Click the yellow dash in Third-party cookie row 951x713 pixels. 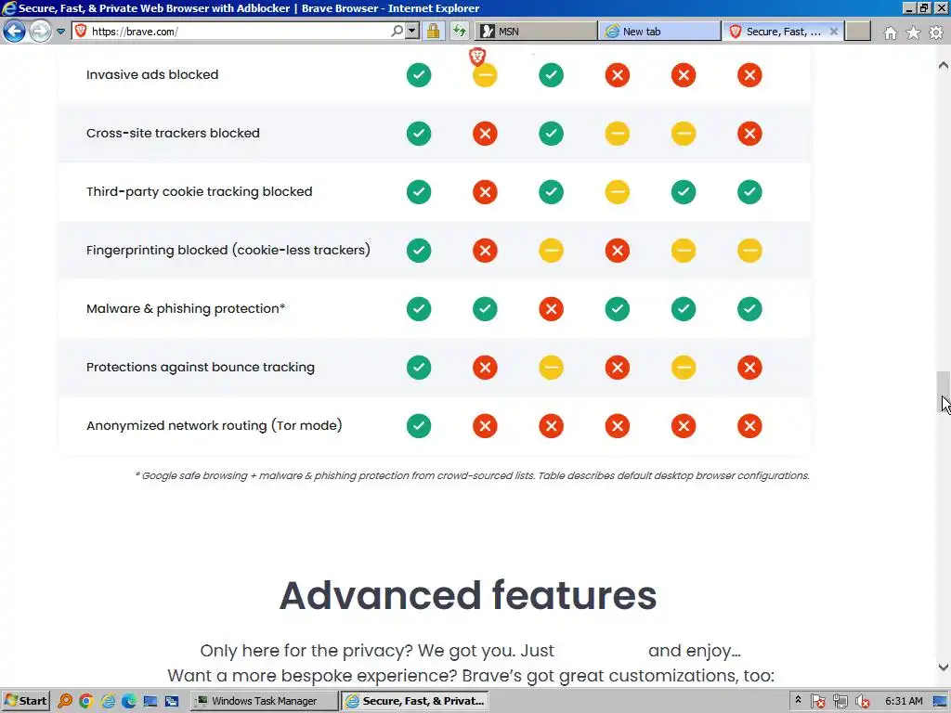(618, 192)
